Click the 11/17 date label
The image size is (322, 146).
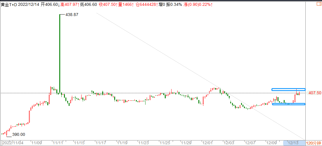click(x=101, y=143)
